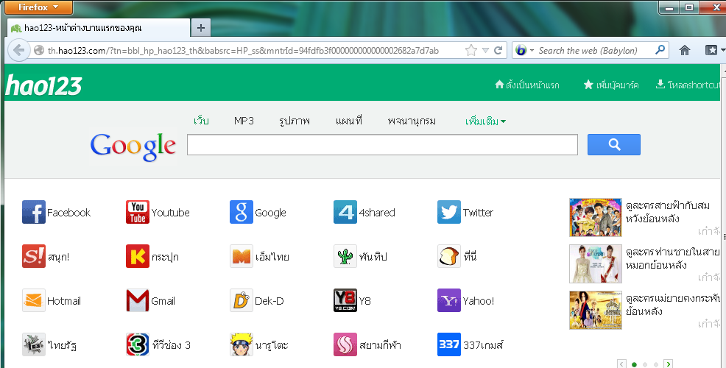This screenshot has height=368, width=726.
Task: Open the เอ็มไทย (MThai) icon
Action: coord(242,256)
